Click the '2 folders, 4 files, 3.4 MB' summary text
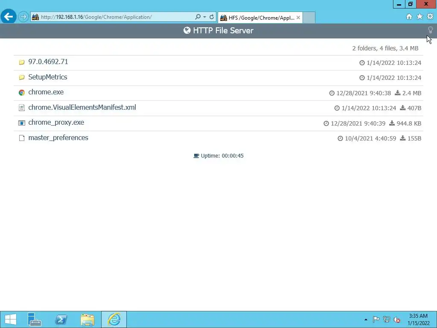 [x=385, y=48]
